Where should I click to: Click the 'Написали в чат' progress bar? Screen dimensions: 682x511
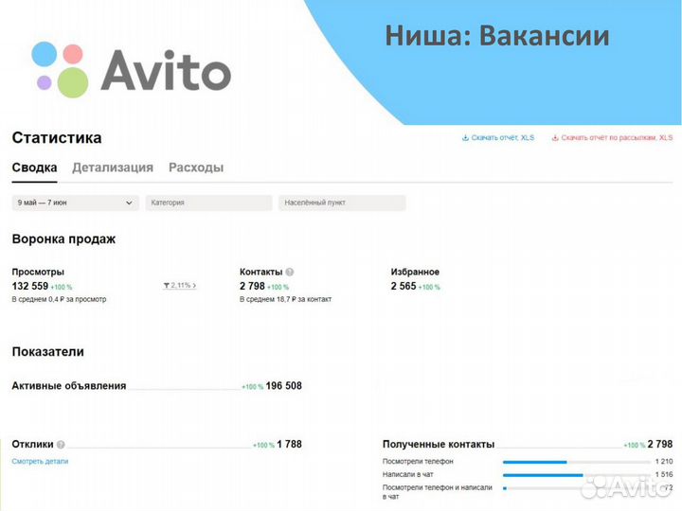coord(578,475)
